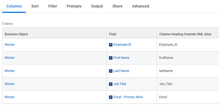219x107 pixels.
Task: Switch to the Filter tab
Action: pyautogui.click(x=53, y=6)
